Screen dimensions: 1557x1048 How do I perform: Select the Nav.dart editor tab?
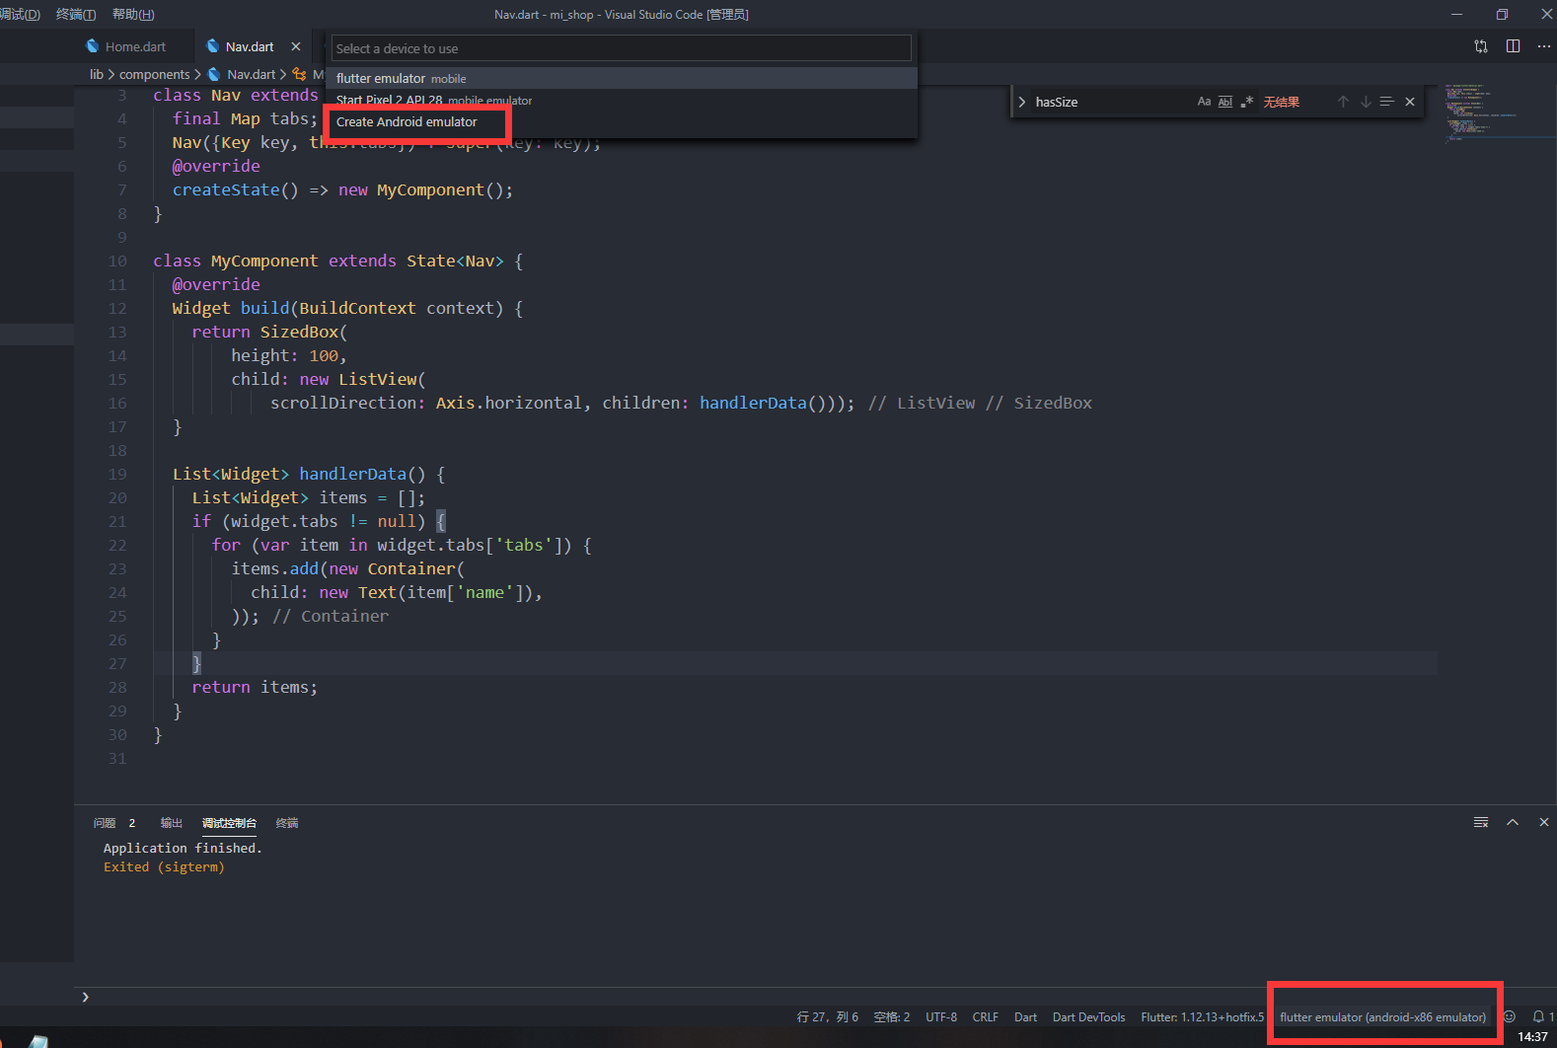click(x=249, y=46)
